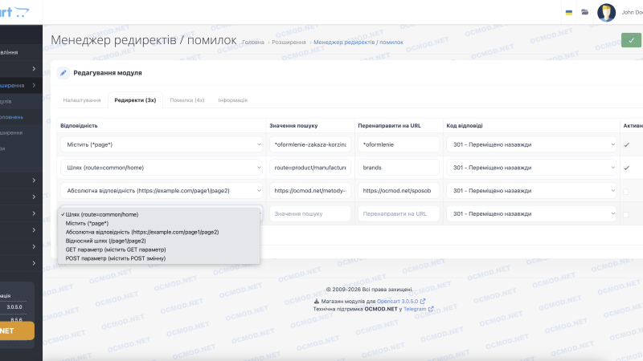Open the folder icon in top bar

click(x=585, y=12)
